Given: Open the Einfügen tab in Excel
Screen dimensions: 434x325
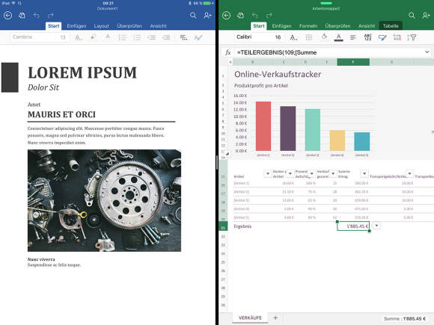Looking at the screenshot, I should tap(282, 26).
